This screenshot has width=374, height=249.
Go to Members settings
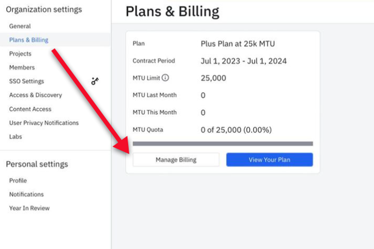(22, 68)
